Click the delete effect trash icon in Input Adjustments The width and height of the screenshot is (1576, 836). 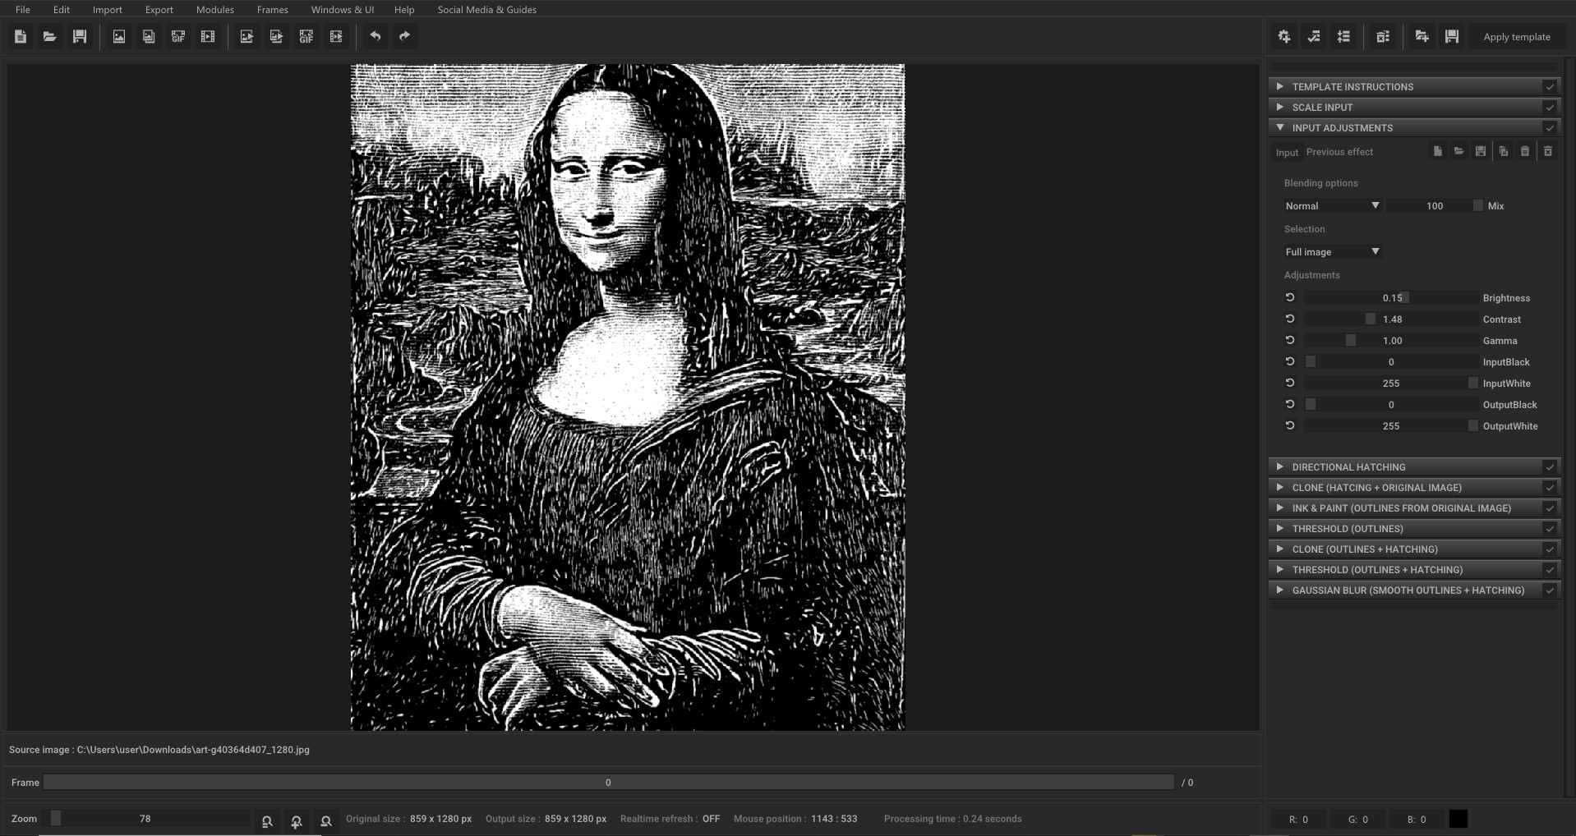point(1547,151)
